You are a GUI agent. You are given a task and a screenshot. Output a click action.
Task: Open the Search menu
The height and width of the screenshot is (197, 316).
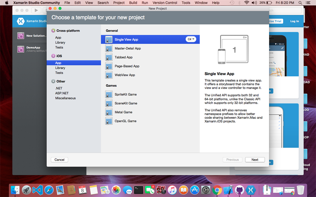tap(103, 2)
